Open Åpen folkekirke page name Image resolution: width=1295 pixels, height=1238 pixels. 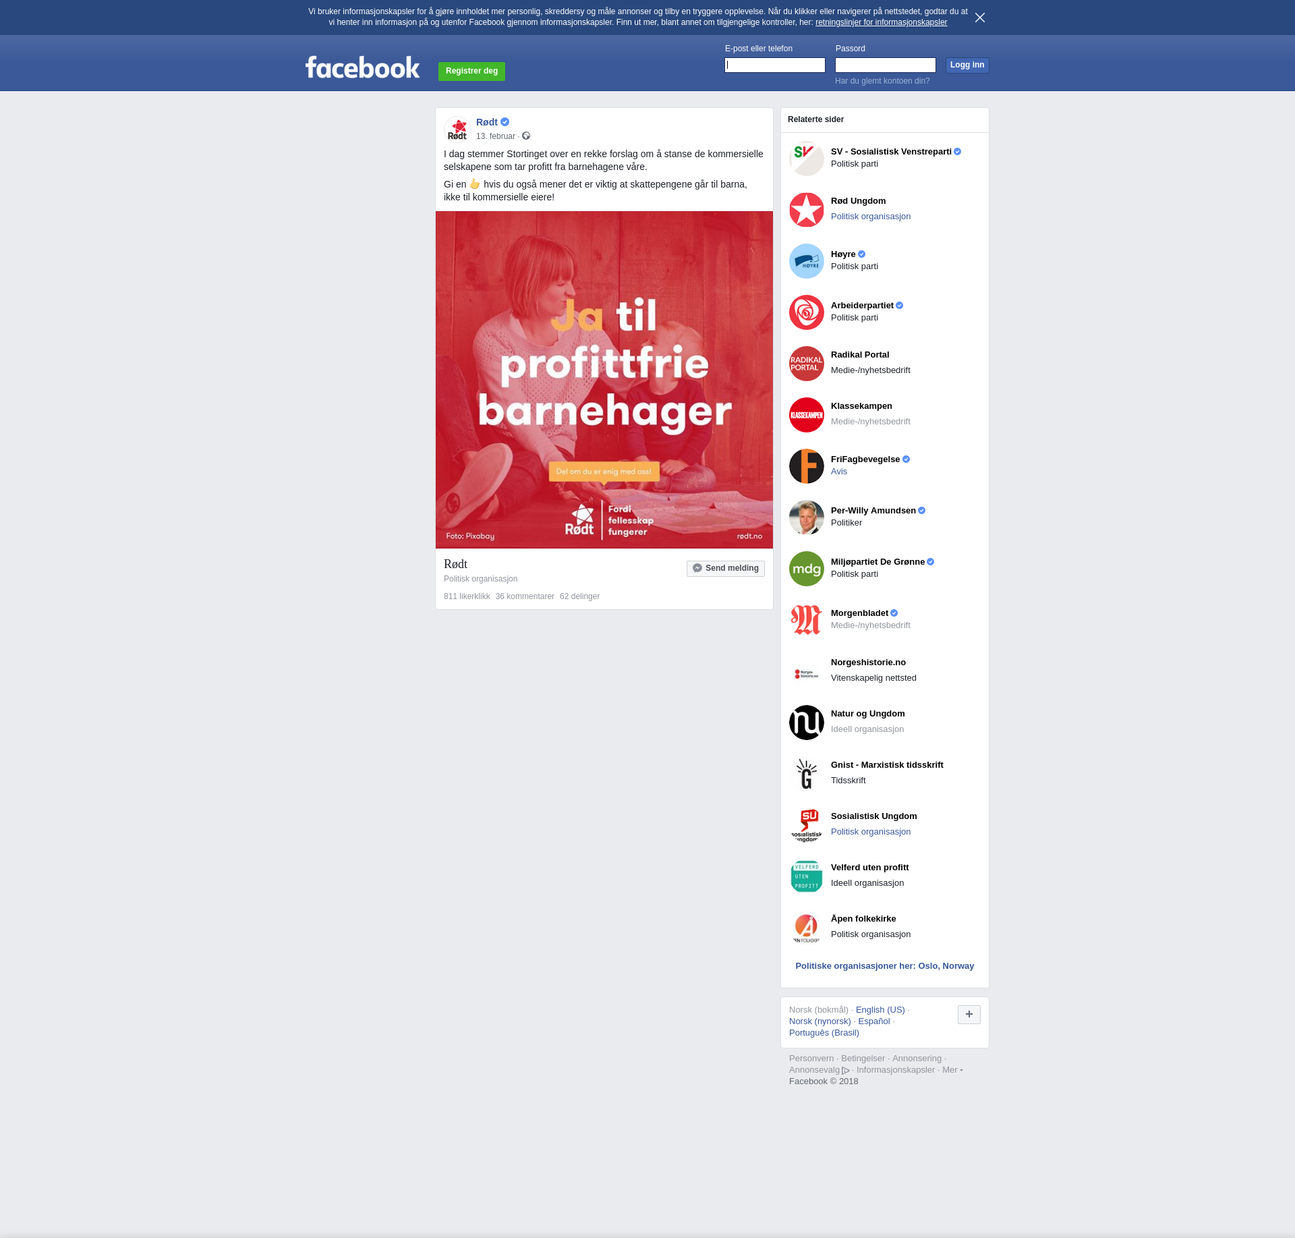coord(863,919)
